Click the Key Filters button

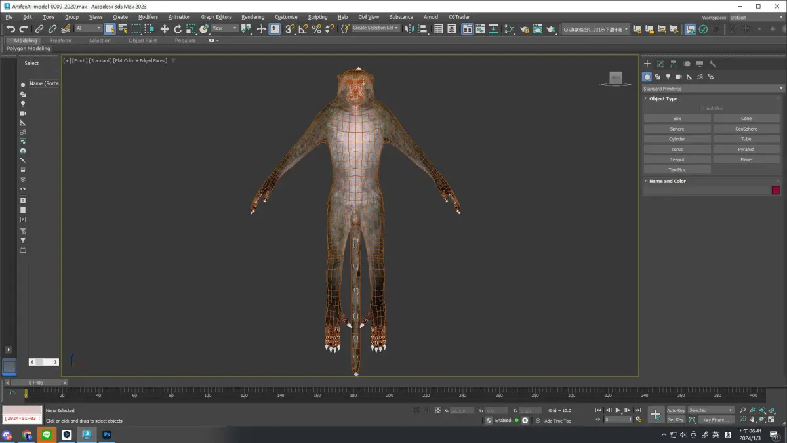point(715,419)
